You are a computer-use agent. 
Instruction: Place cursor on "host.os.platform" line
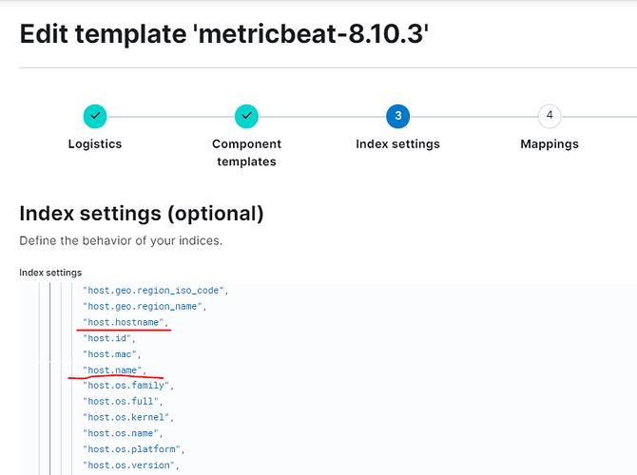pyautogui.click(x=135, y=449)
